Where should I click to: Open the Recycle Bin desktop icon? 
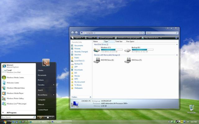192,109
